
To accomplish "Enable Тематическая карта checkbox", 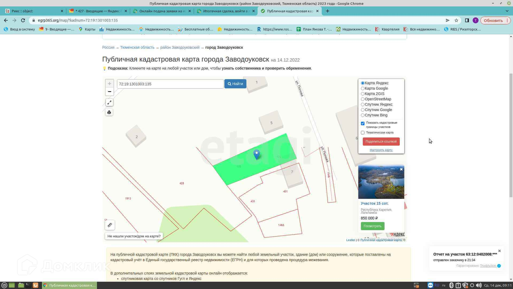I will tap(363, 132).
